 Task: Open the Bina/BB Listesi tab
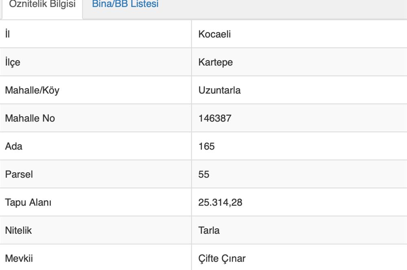click(x=125, y=5)
